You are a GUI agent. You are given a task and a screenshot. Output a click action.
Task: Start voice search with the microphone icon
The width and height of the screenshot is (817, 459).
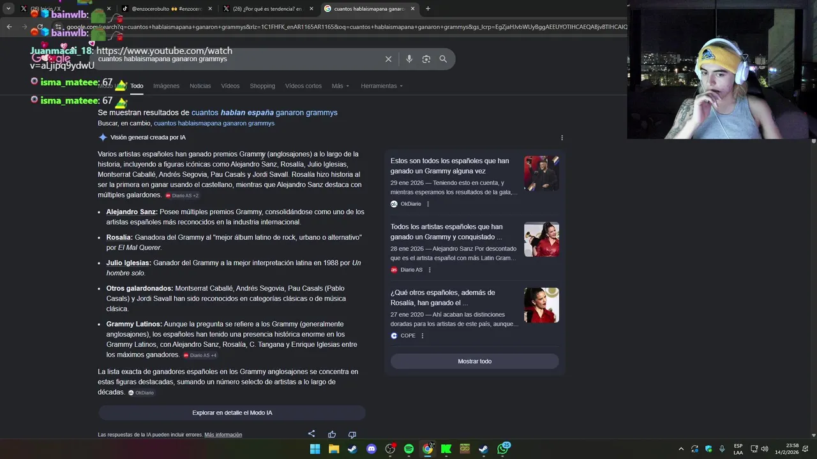coord(409,59)
